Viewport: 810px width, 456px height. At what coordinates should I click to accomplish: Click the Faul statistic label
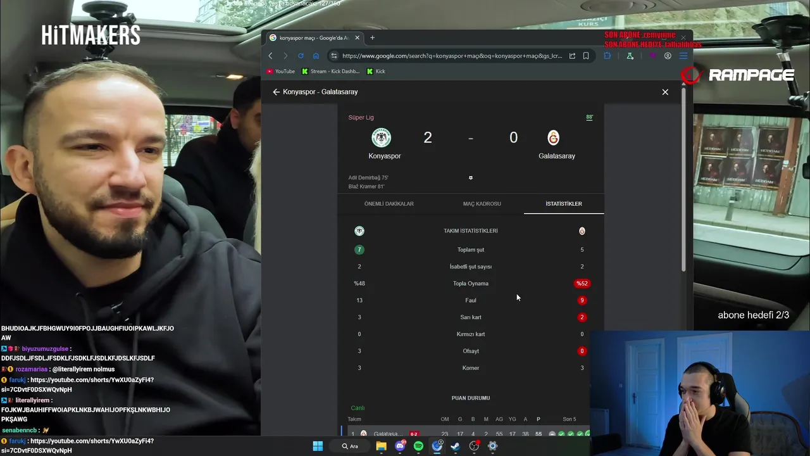471,300
